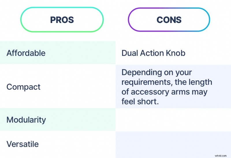Choose the Versatile pro entry
Screen dimensions: 231x158
point(22,144)
